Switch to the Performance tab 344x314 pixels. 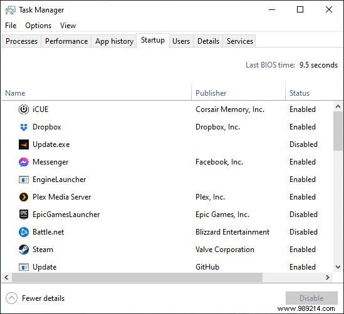[x=66, y=41]
